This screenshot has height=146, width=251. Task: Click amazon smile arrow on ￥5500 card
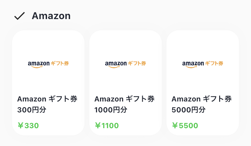[x=191, y=67]
